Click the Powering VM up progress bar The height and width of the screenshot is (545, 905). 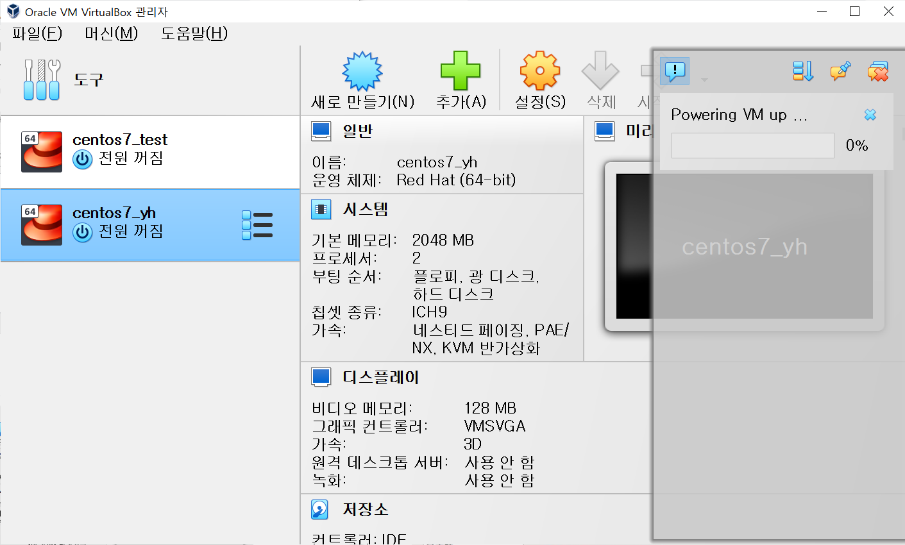click(x=753, y=146)
